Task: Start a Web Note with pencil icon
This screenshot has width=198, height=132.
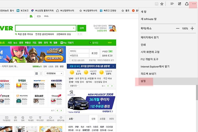Action: tap(179, 4)
